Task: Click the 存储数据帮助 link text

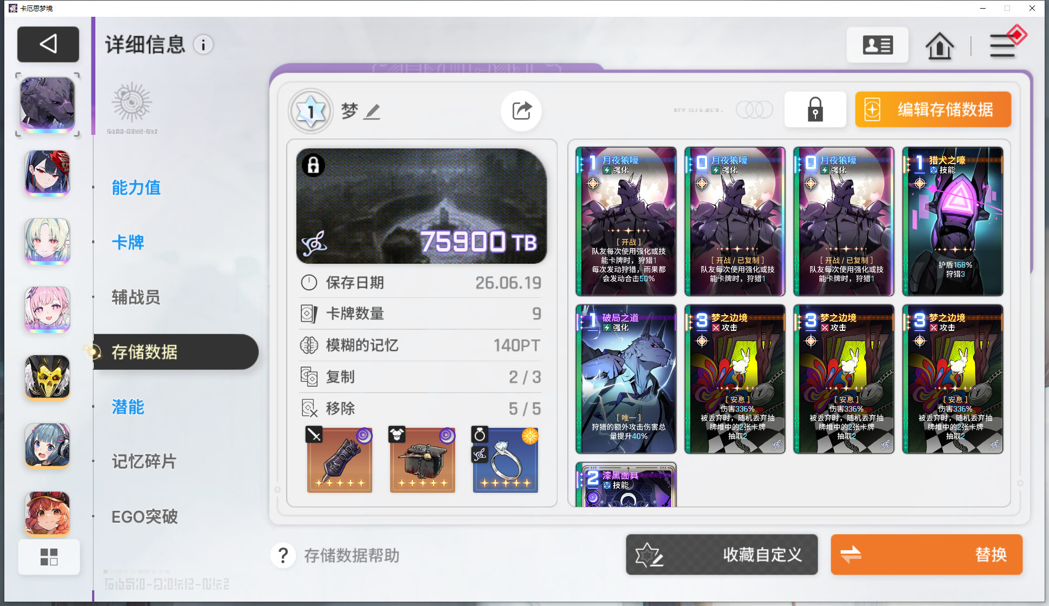Action: pyautogui.click(x=352, y=556)
